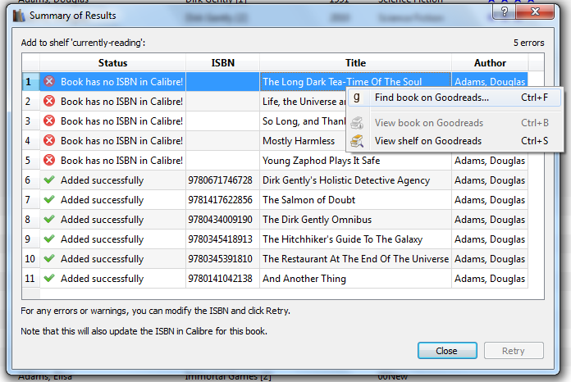Click the empty ISBN cell in row 2

click(x=223, y=101)
